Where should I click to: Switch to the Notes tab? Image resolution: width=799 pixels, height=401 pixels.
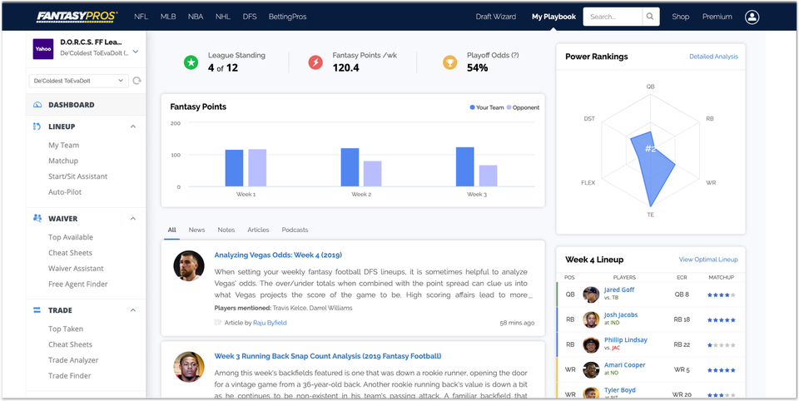point(226,230)
